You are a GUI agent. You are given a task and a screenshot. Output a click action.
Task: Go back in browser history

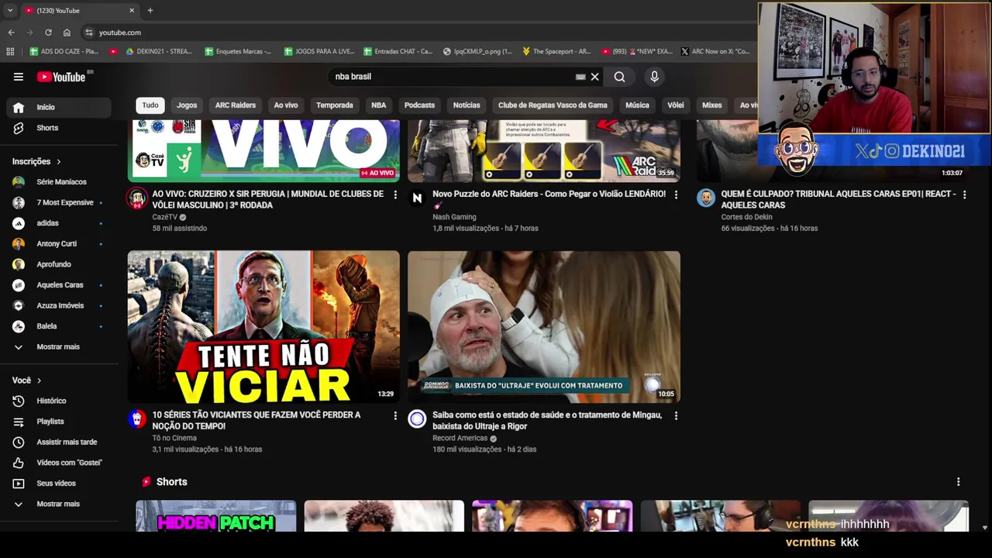[x=11, y=33]
